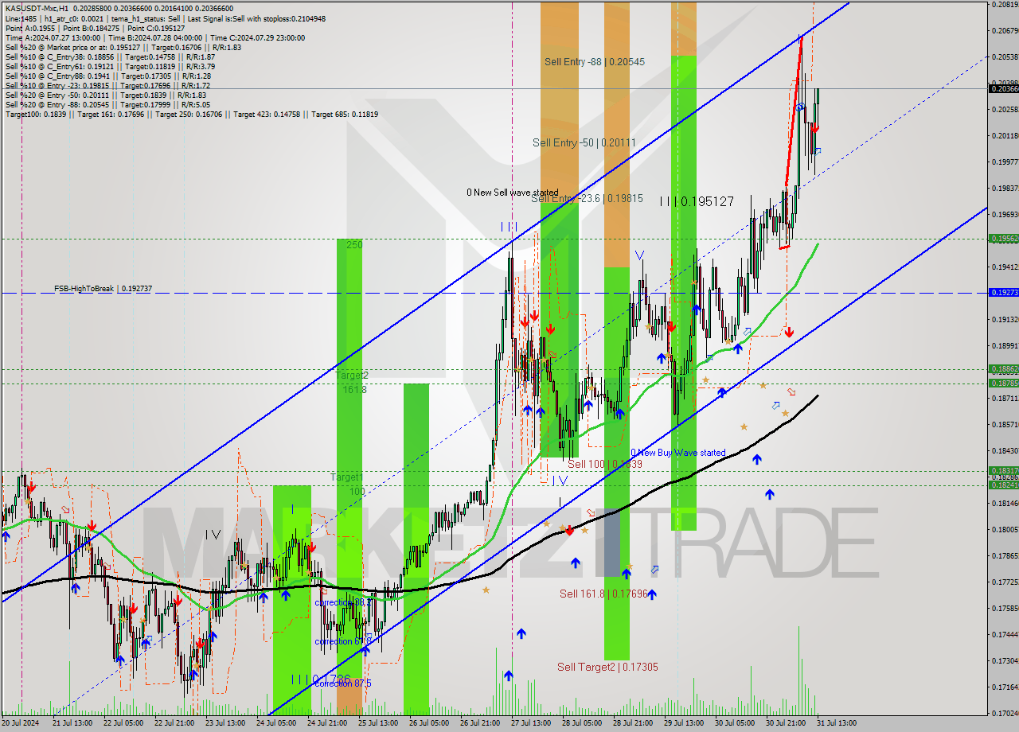Screen dimensions: 1019x732
Task: Click the 'correction 87.5' label
Action: point(342,683)
